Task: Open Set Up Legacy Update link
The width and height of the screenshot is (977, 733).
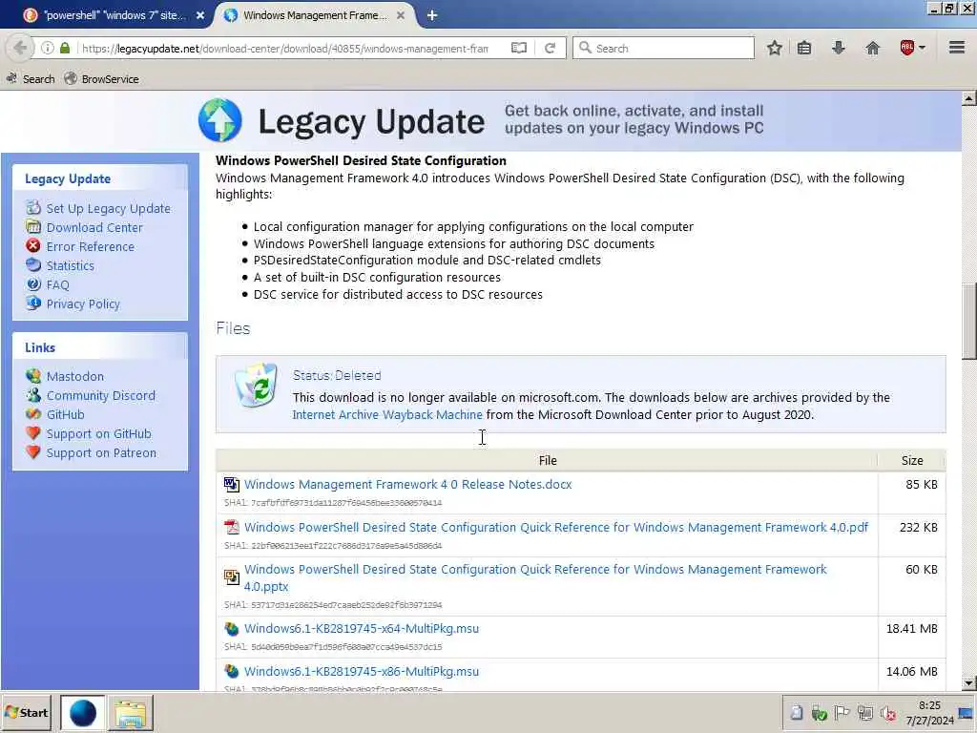Action: tap(109, 209)
